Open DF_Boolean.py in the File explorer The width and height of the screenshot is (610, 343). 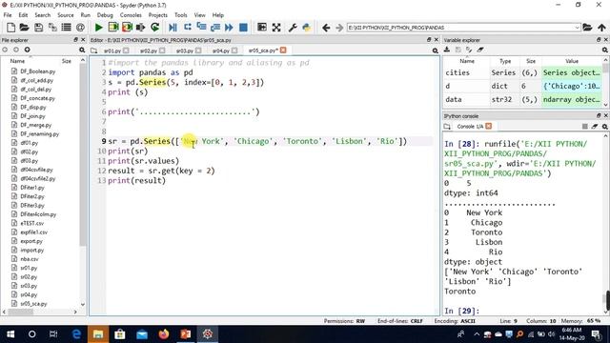coord(38,71)
